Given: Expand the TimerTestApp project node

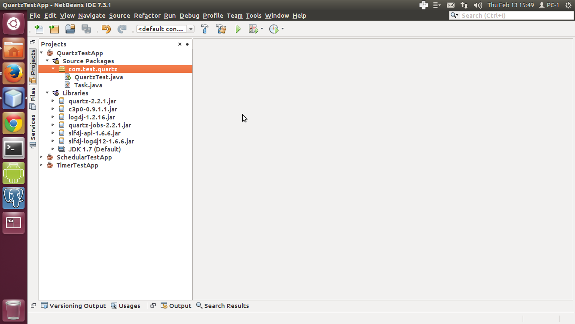Looking at the screenshot, I should 41,165.
